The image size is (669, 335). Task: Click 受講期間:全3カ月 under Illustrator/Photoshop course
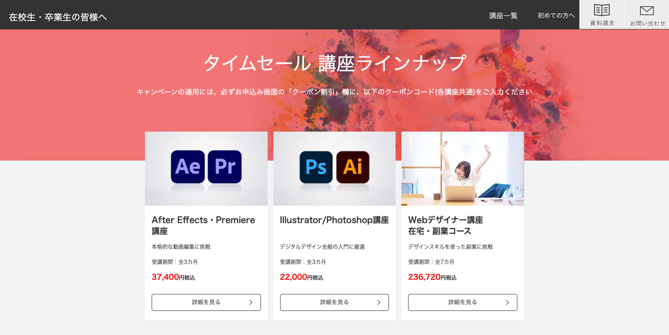click(303, 262)
